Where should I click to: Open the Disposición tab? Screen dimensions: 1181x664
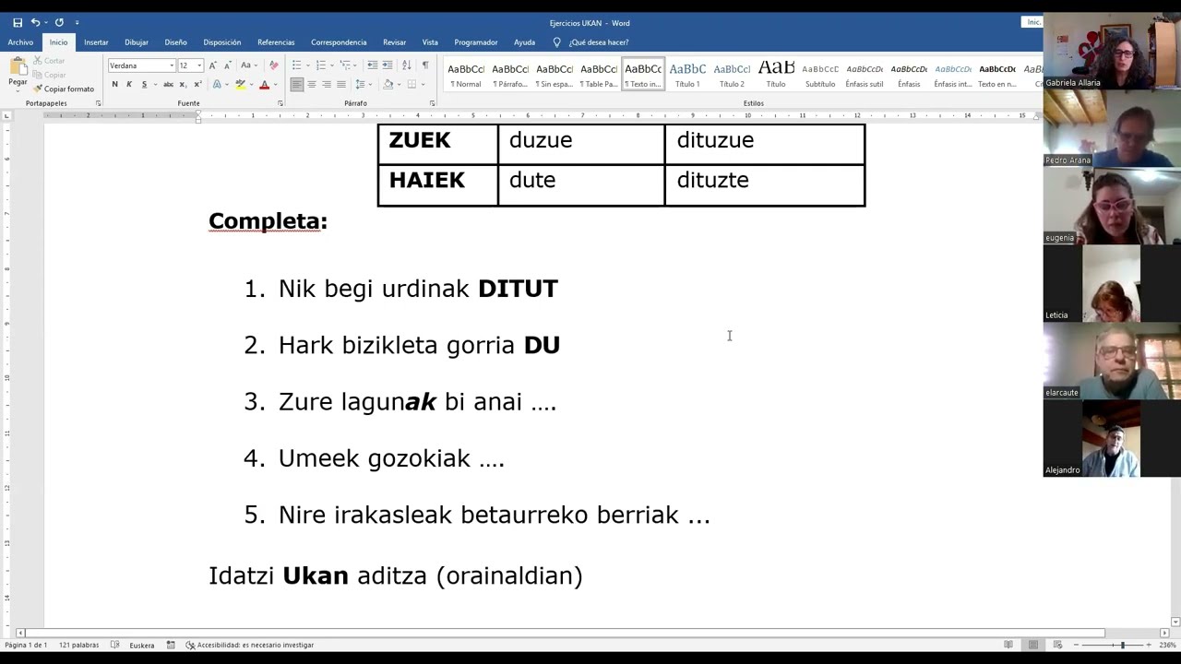pos(222,42)
